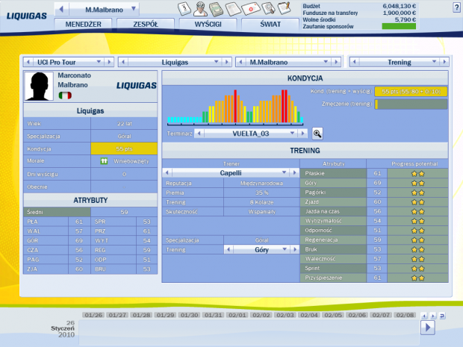463x347 pixels.
Task: Expand the Liquigas team dropdown
Action: click(x=217, y=62)
